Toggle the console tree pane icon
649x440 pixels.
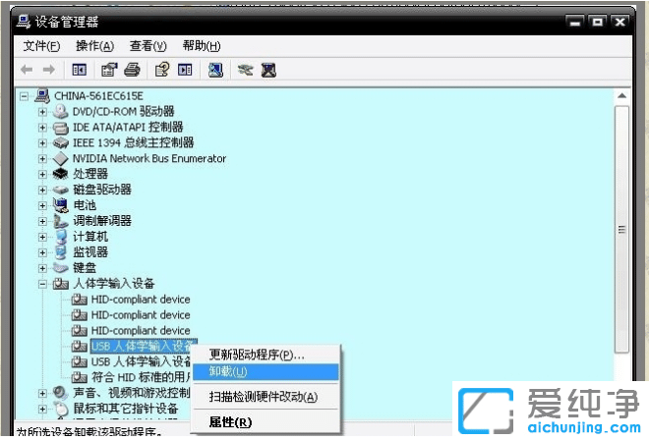click(x=79, y=70)
